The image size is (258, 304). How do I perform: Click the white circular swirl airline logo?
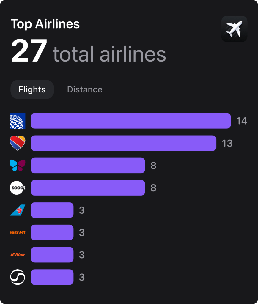click(x=18, y=277)
